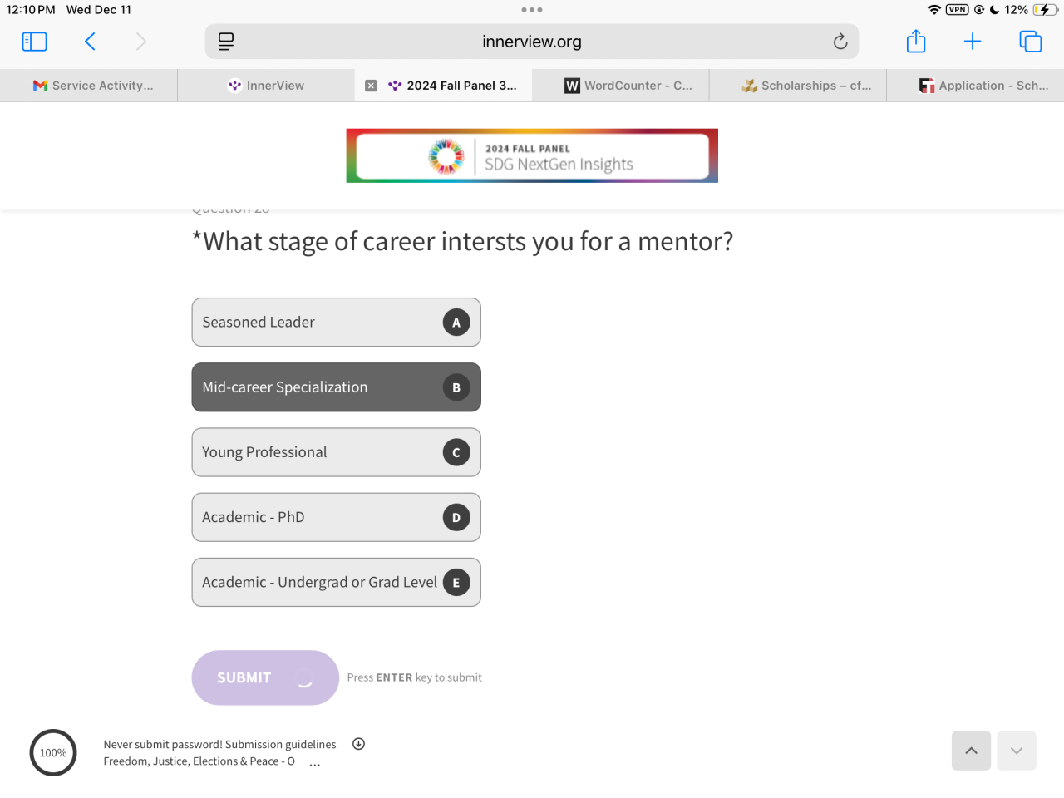
Task: Tap the innerview.org address bar
Action: pyautogui.click(x=532, y=42)
